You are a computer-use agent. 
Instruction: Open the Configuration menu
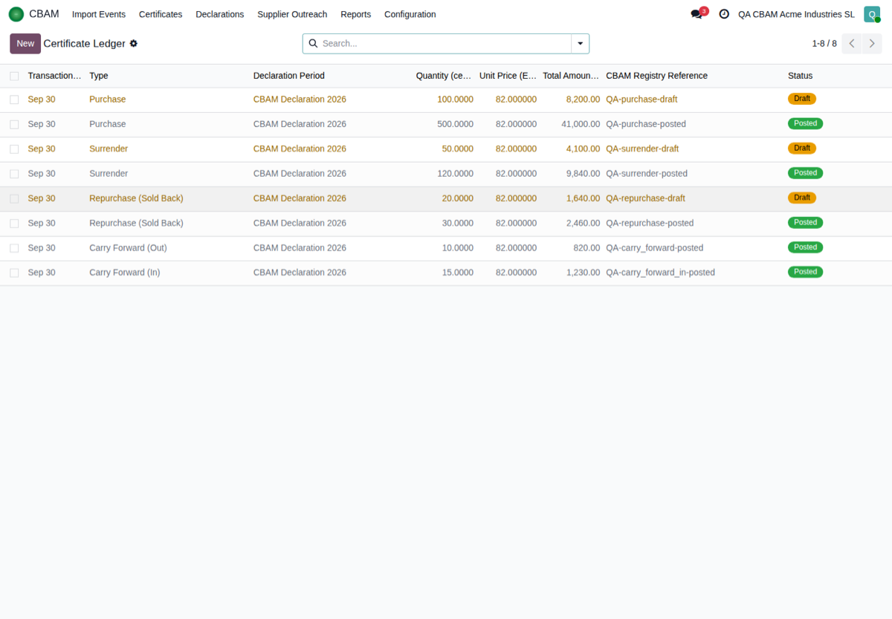click(410, 14)
